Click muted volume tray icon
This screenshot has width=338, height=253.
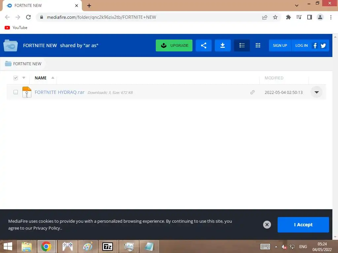[x=284, y=247]
